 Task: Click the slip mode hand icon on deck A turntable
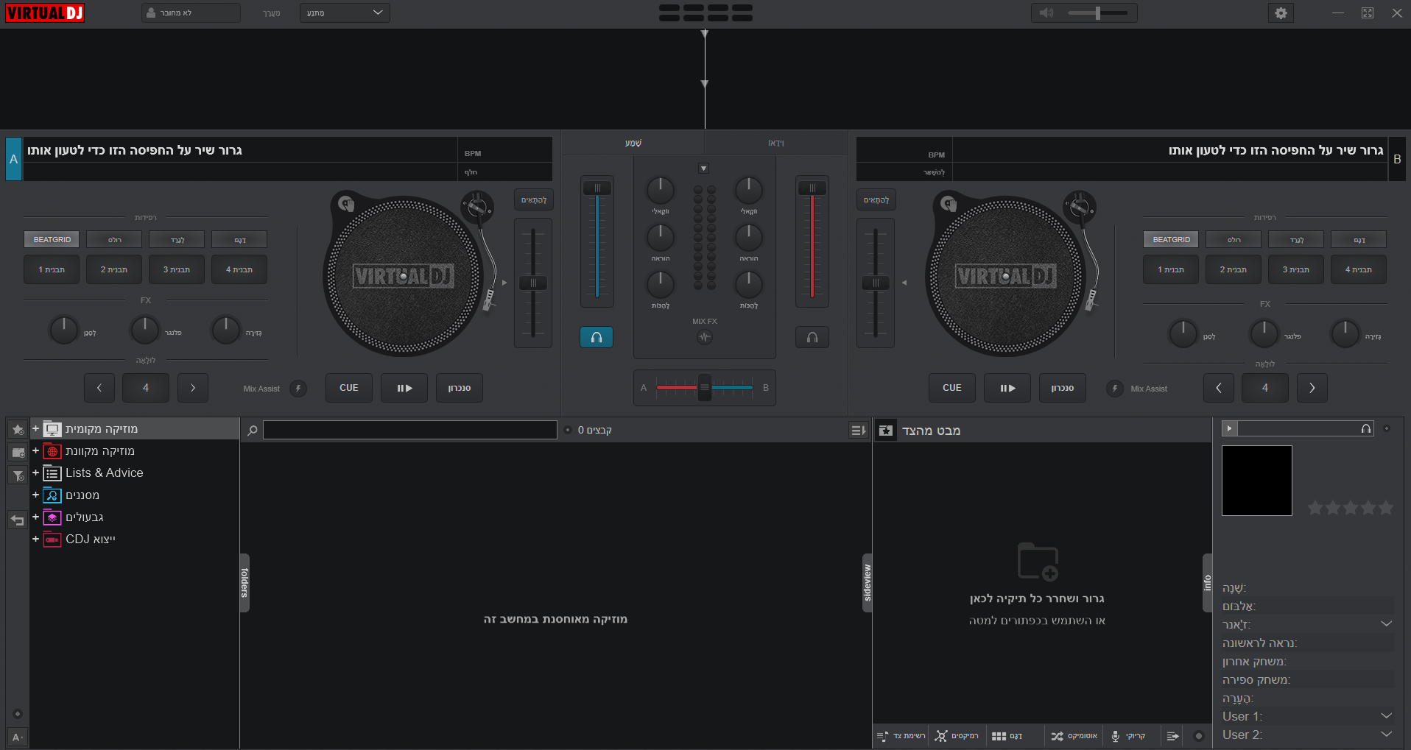pyautogui.click(x=346, y=204)
